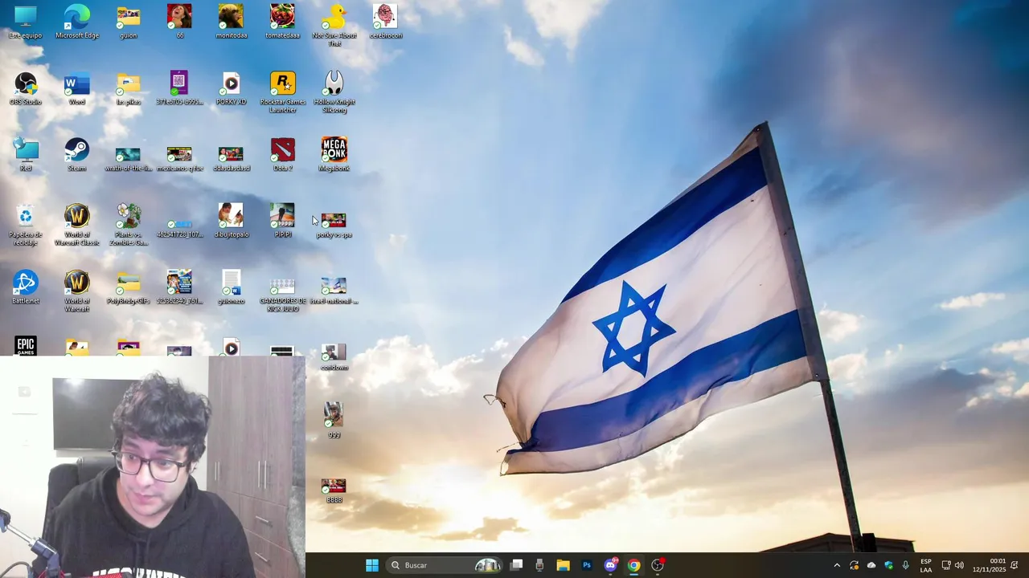Open the USB device taskbar app
This screenshot has height=578, width=1029.
[x=539, y=565]
